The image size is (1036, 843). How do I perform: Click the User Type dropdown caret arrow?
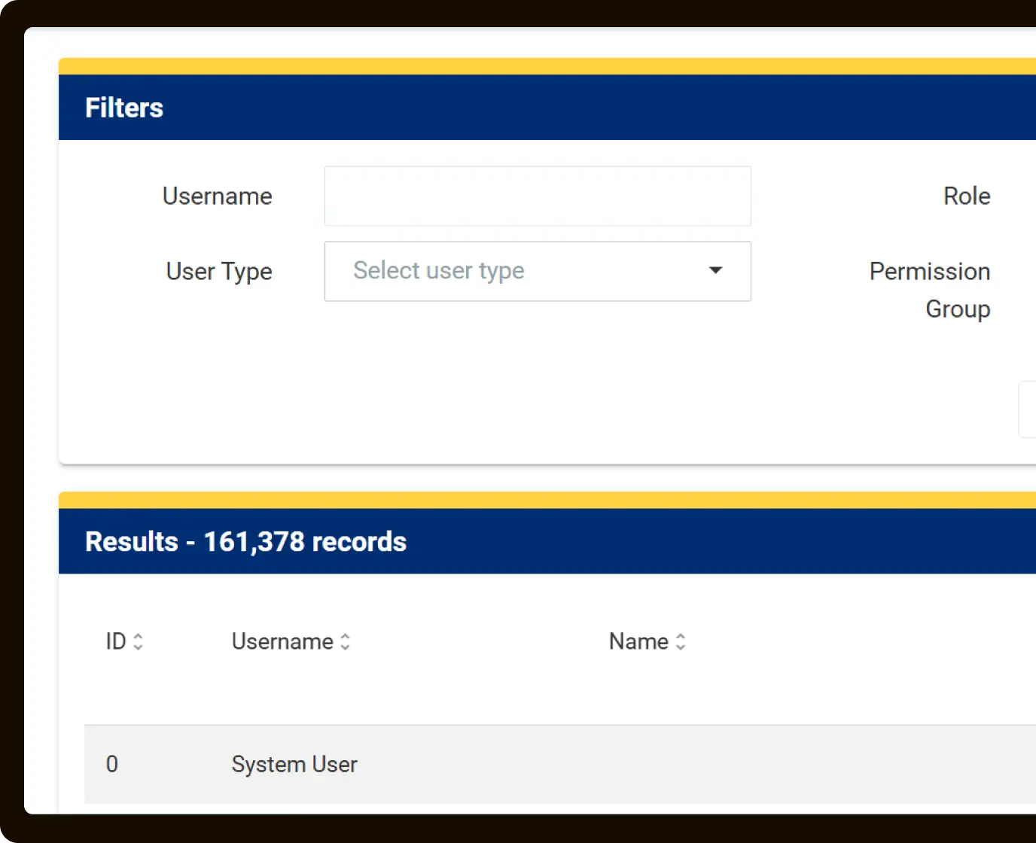click(715, 270)
